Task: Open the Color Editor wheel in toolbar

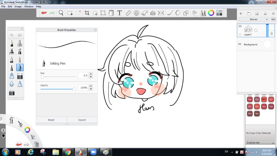Action: 211,13
